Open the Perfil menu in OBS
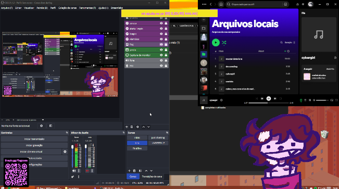The width and height of the screenshot is (339, 189). tap(53, 8)
